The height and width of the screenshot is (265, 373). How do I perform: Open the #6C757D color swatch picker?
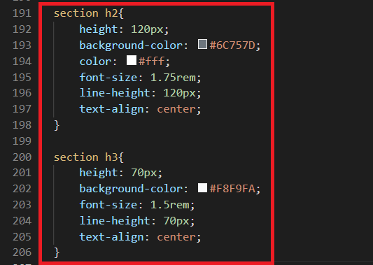pyautogui.click(x=202, y=45)
